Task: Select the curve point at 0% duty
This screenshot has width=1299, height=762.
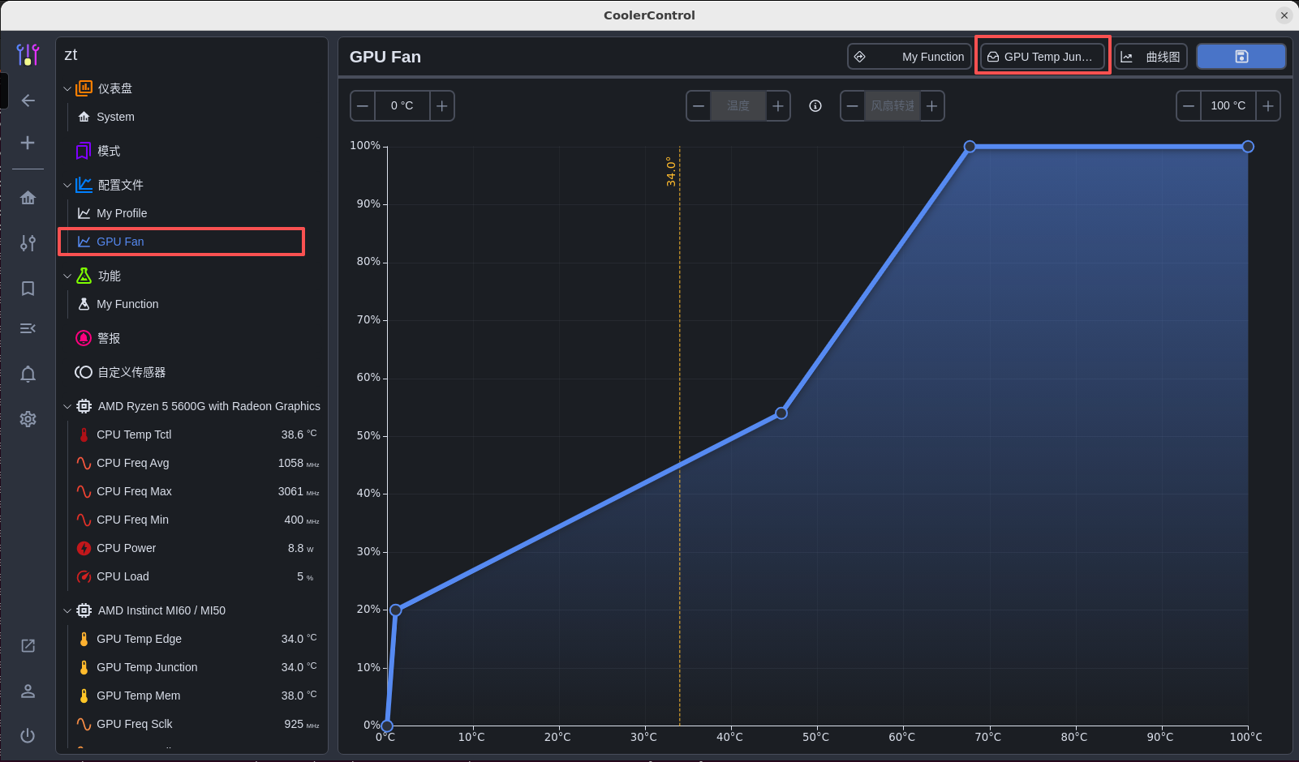Action: pyautogui.click(x=387, y=726)
